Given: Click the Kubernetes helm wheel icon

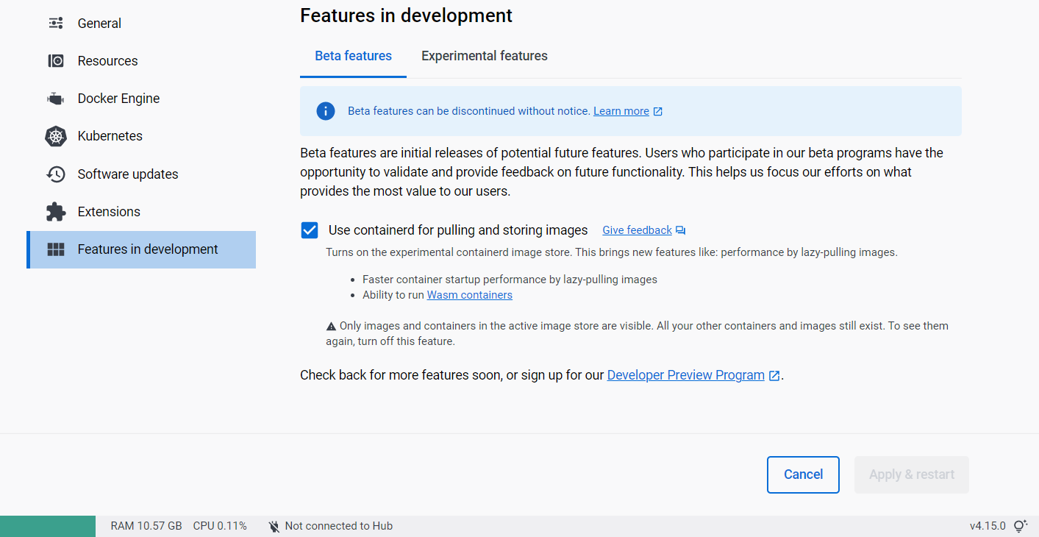Looking at the screenshot, I should [x=55, y=135].
